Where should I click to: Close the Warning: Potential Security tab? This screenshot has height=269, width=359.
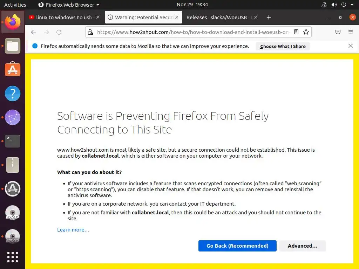coord(177,17)
